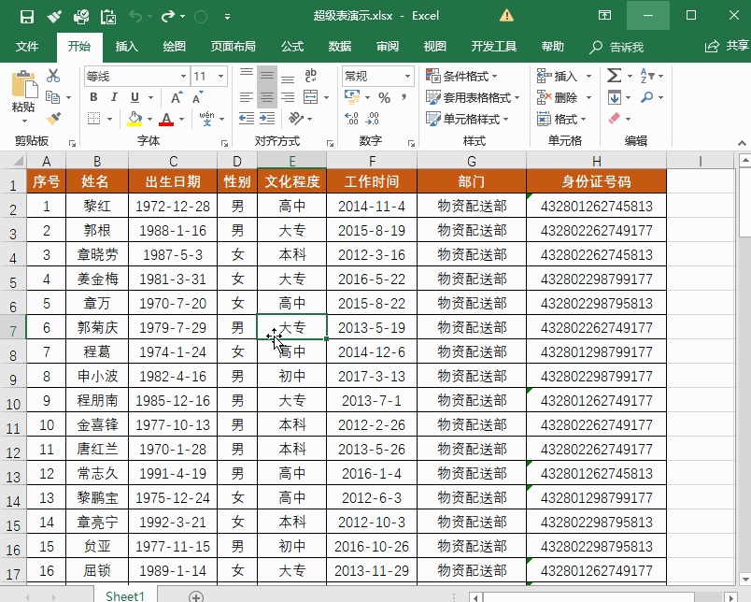Switch to the 数据 ribbon tab
Viewport: 751px width, 602px height.
click(x=340, y=47)
